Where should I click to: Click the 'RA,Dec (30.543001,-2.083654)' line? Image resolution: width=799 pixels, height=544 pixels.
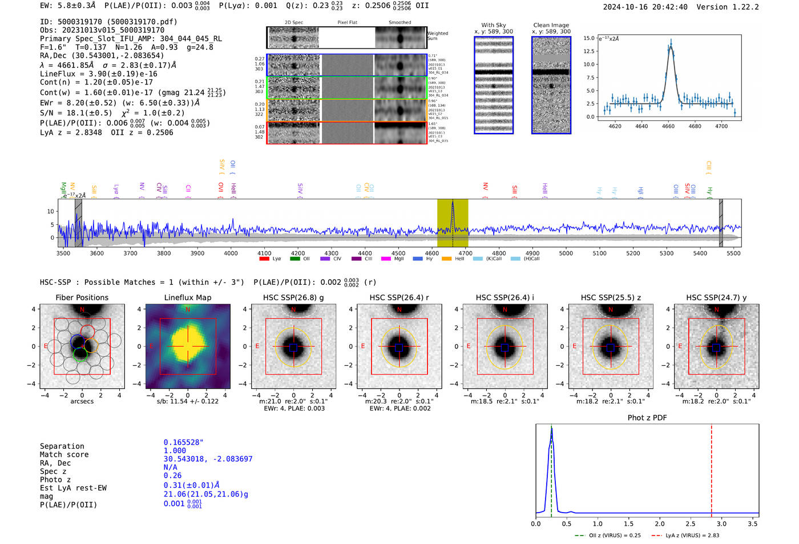point(102,55)
